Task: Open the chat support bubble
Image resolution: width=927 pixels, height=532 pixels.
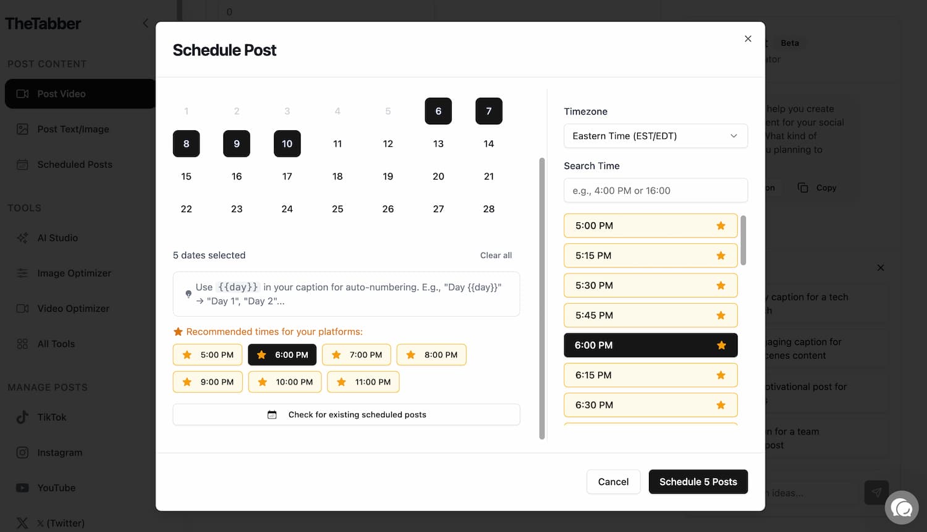Action: coord(902,507)
